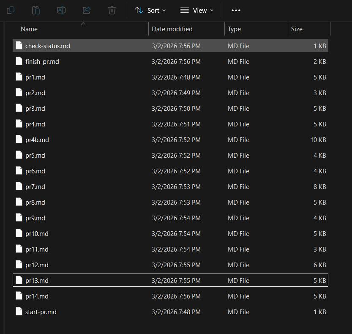Select the file name pr9.md
Viewport: 352px width, 334px height.
[x=35, y=218]
